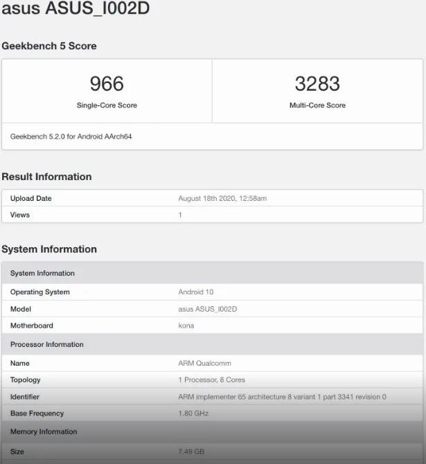Click the Multi-Core Score label
The image size is (426, 464).
(x=317, y=105)
